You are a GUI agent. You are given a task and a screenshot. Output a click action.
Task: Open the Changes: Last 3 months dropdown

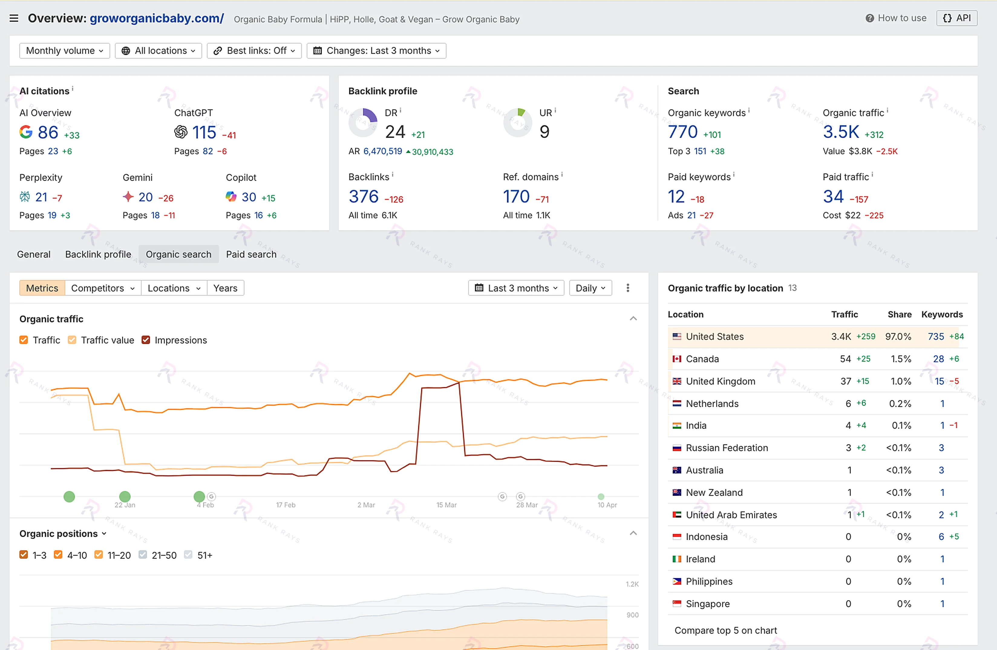coord(376,51)
